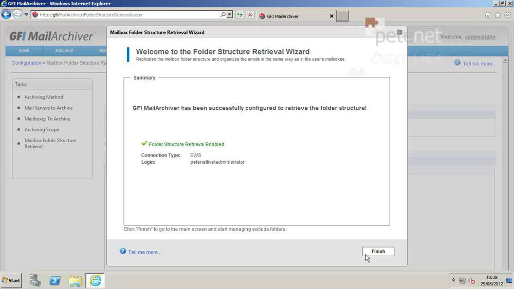Launch Server Manager from taskbar
This screenshot has width=514, height=289.
click(35, 280)
